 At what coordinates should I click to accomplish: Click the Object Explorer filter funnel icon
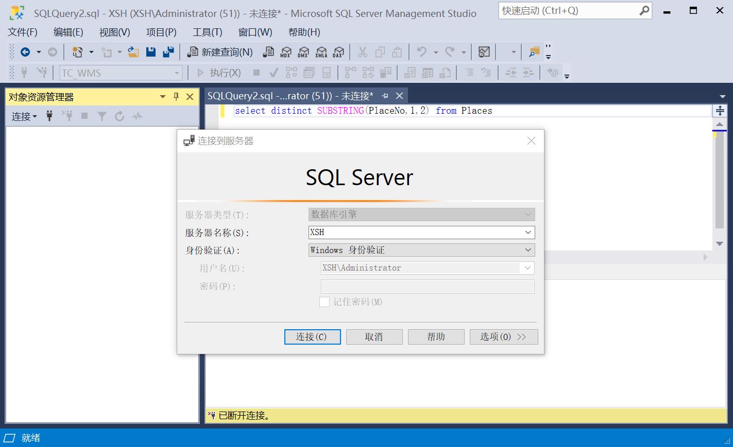102,116
